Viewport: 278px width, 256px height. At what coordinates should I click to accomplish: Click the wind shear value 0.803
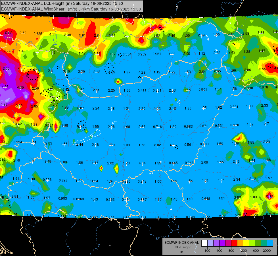204,144
